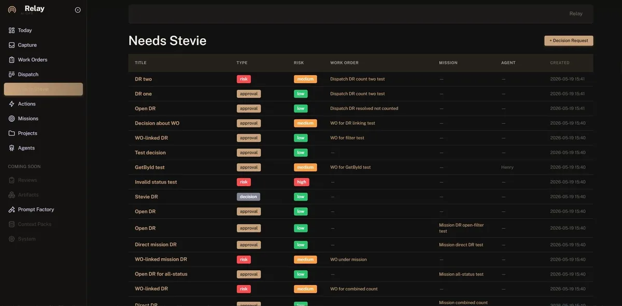Open the Stevie DR request
This screenshot has width=622, height=306.
coord(146,197)
